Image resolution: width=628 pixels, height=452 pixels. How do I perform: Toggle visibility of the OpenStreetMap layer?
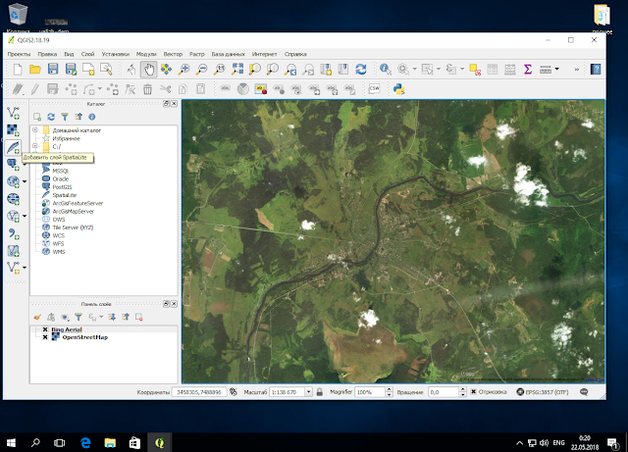[x=45, y=338]
